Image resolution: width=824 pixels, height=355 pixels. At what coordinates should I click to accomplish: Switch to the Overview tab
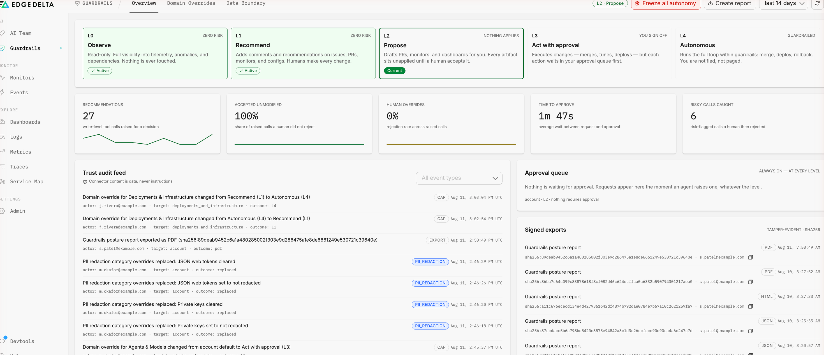click(x=143, y=3)
